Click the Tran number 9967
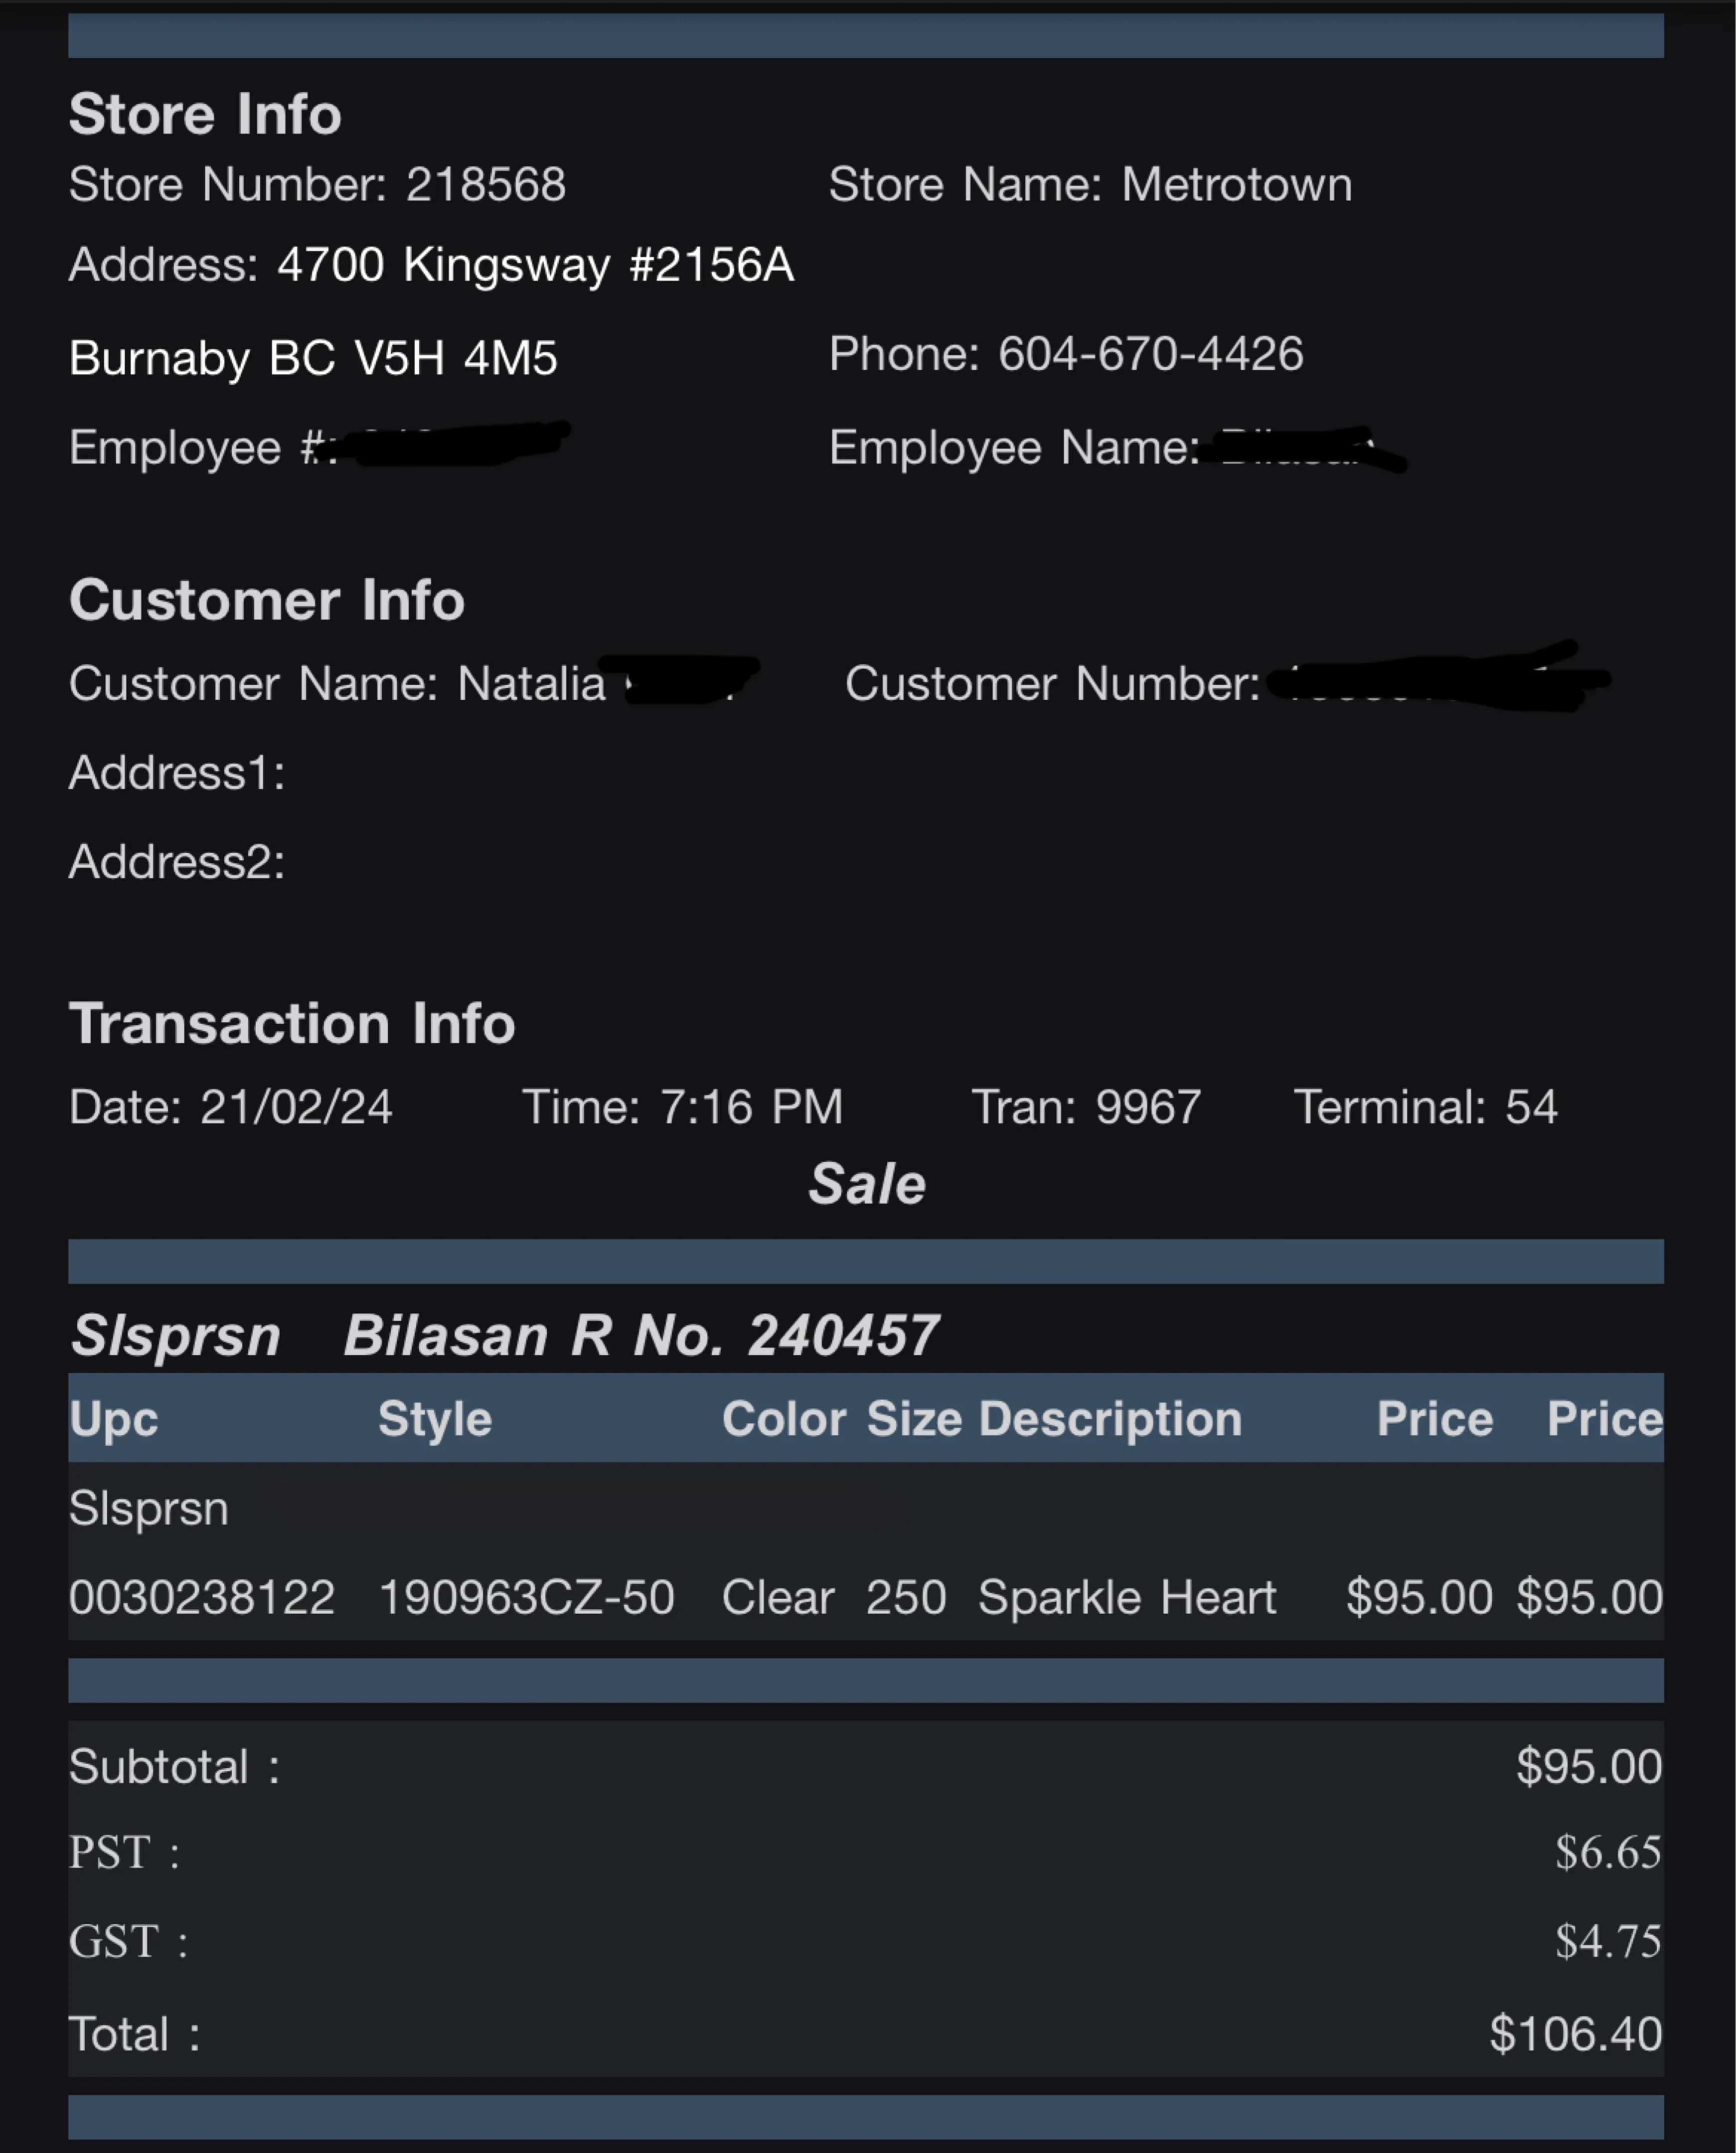The height and width of the screenshot is (2153, 1736). [1147, 1108]
